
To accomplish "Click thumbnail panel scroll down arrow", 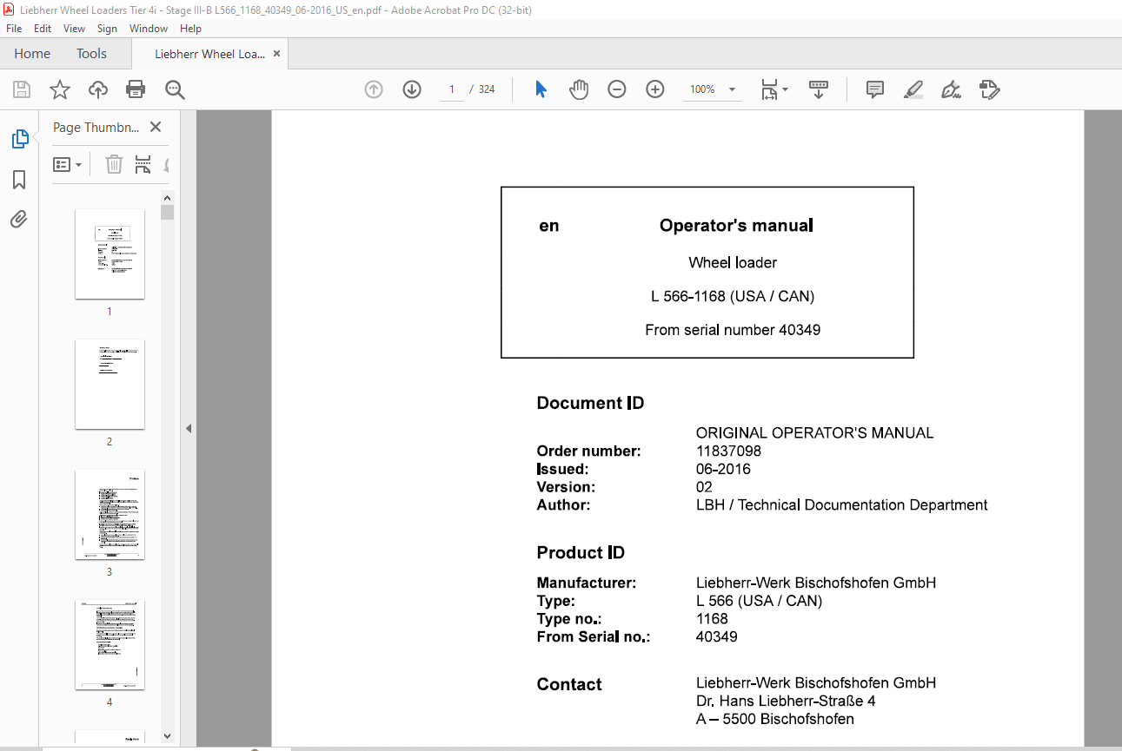I will (168, 736).
